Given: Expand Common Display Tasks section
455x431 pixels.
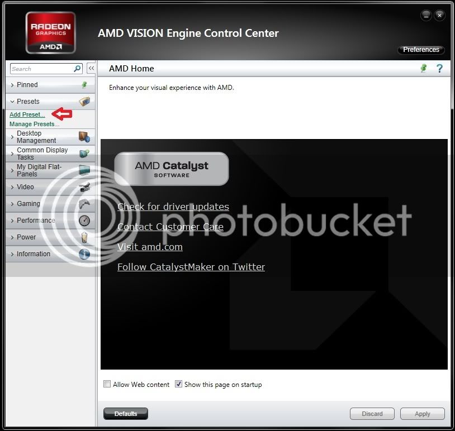Looking at the screenshot, I should [x=50, y=154].
